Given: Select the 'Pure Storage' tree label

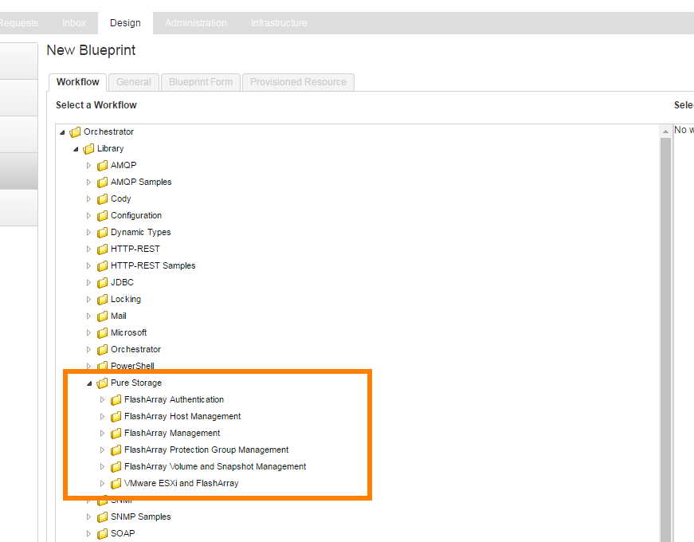Looking at the screenshot, I should (x=136, y=383).
